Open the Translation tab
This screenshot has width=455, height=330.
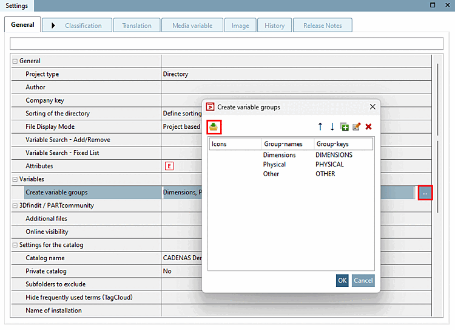[136, 26]
